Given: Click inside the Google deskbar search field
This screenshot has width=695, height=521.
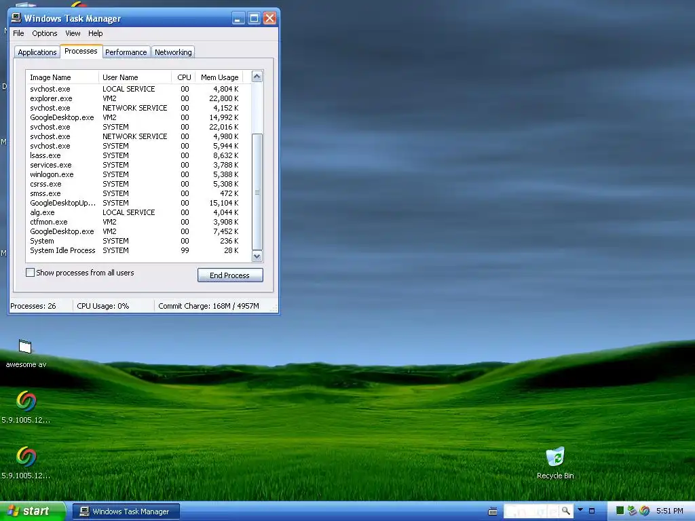Looking at the screenshot, I should click(532, 512).
